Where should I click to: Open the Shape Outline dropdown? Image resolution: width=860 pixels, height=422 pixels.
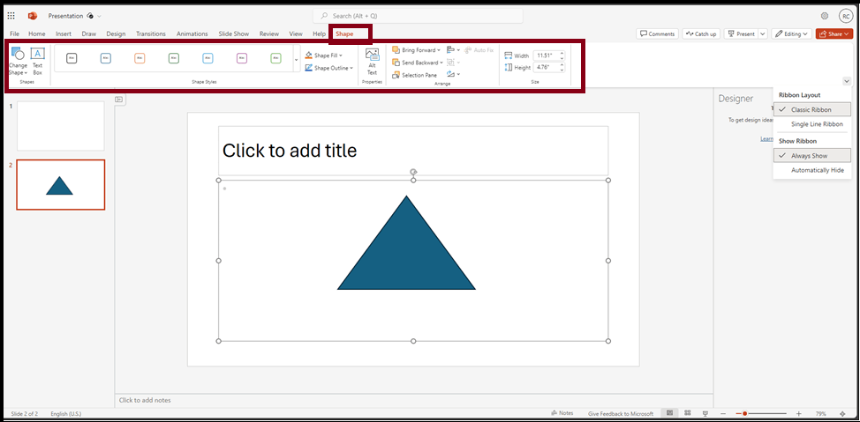[x=328, y=68]
